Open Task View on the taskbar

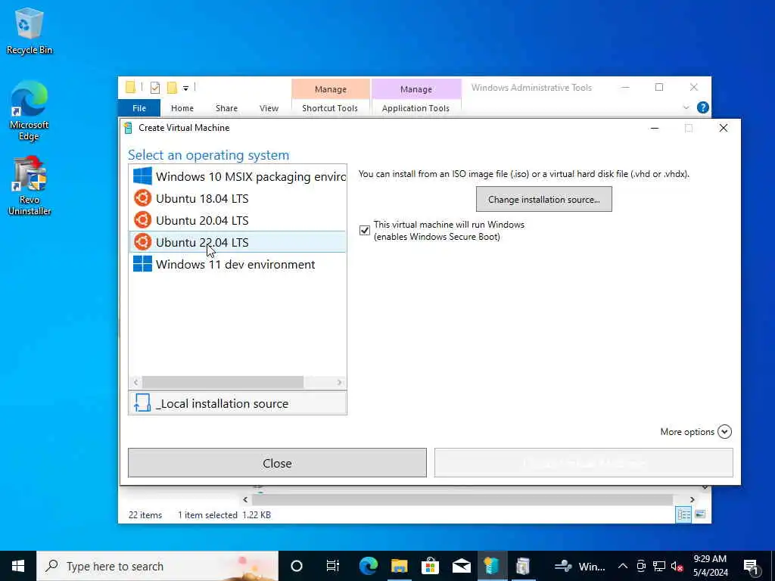click(x=333, y=566)
